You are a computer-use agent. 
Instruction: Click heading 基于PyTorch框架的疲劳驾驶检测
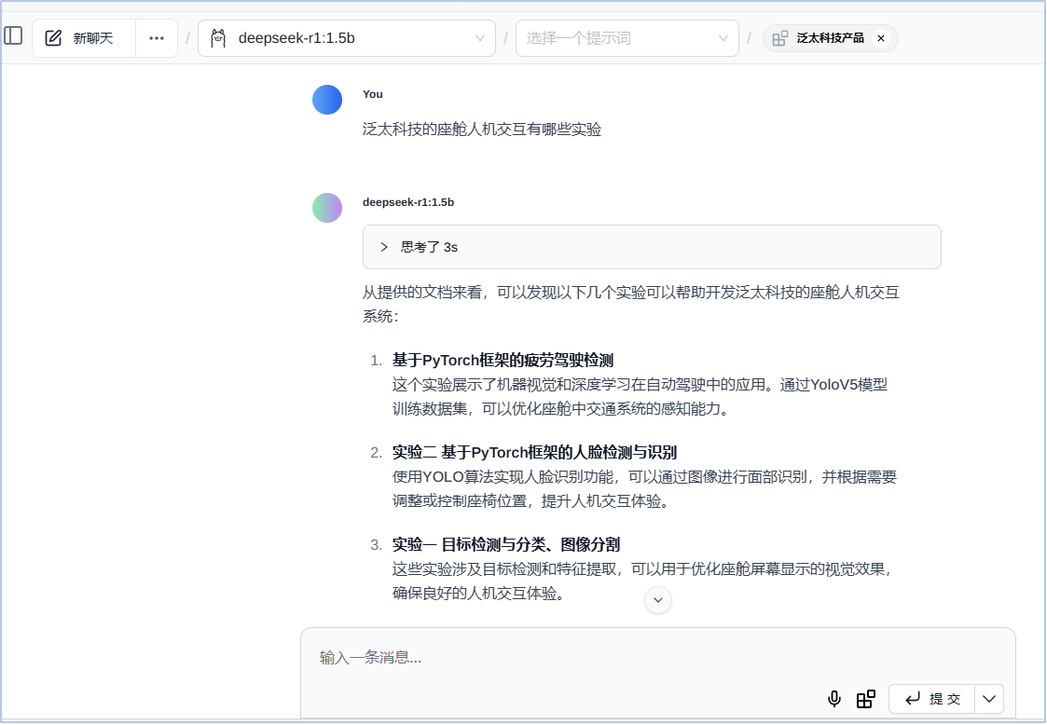point(503,361)
